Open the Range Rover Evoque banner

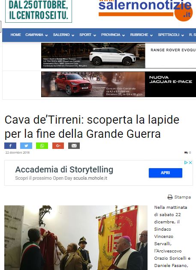pyautogui.click(x=118, y=56)
